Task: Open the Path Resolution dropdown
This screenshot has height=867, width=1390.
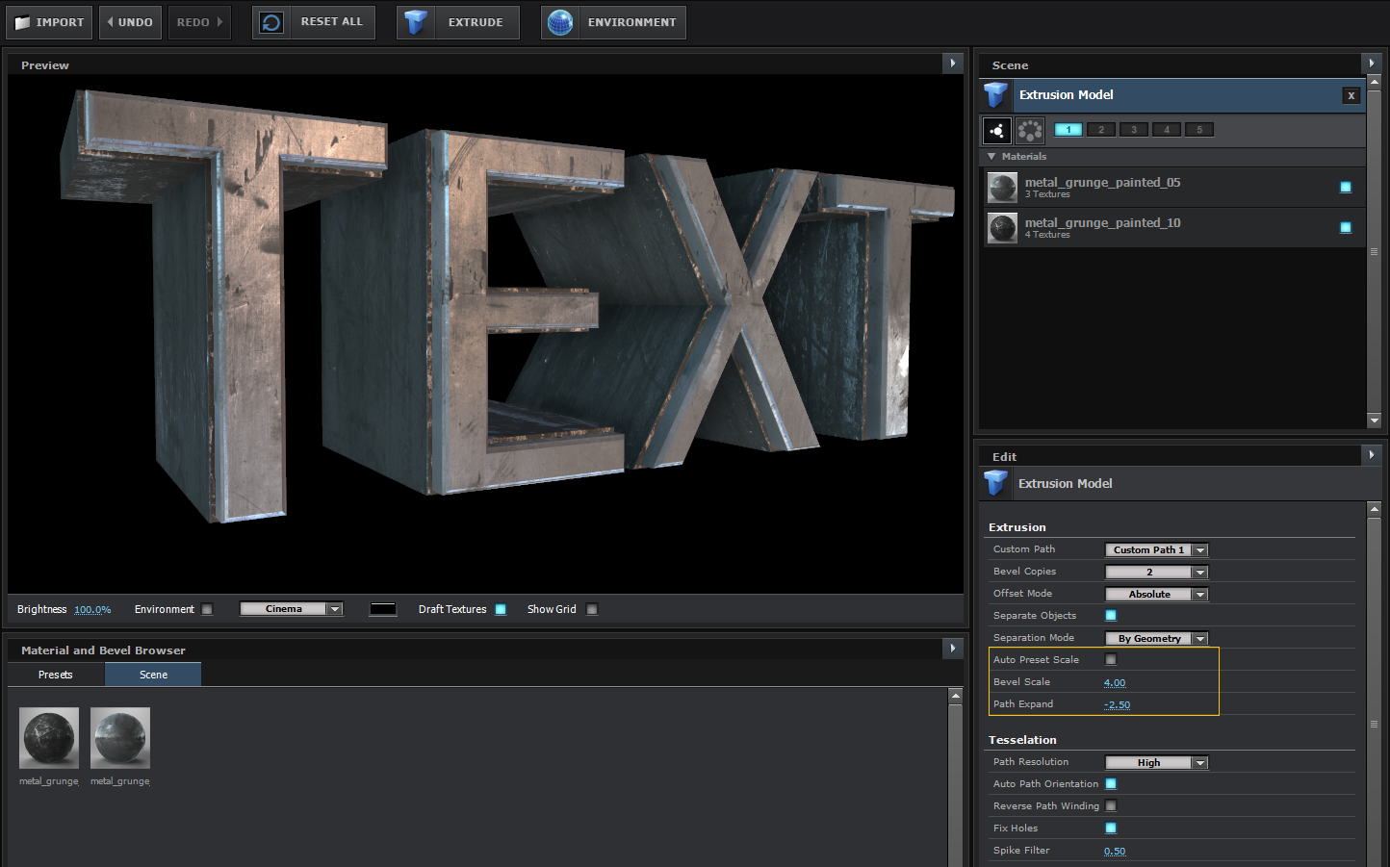Action: coord(1156,763)
